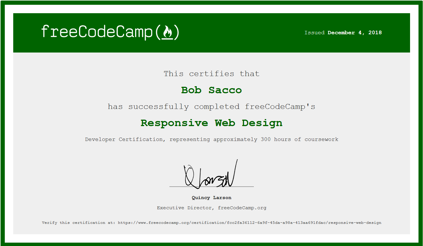The image size is (423, 246).
Task: Click the 'Developer Certification' text
Action: coord(124,139)
